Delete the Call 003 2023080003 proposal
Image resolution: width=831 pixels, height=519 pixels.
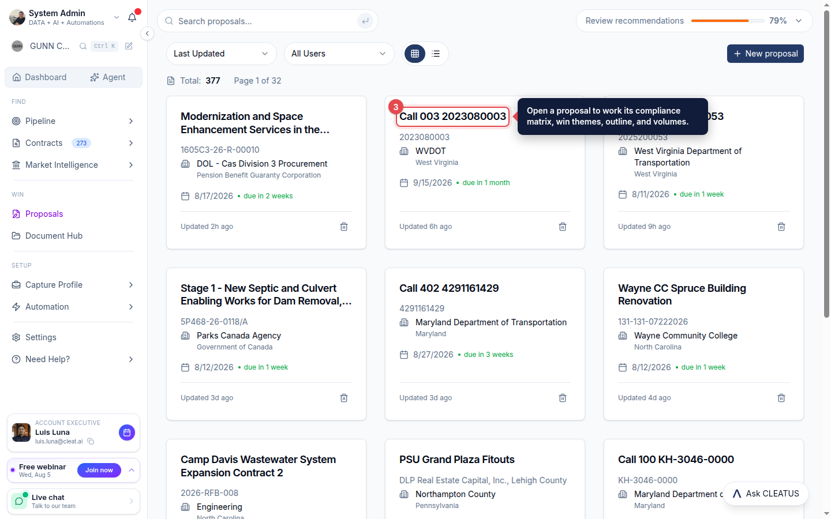[563, 227]
